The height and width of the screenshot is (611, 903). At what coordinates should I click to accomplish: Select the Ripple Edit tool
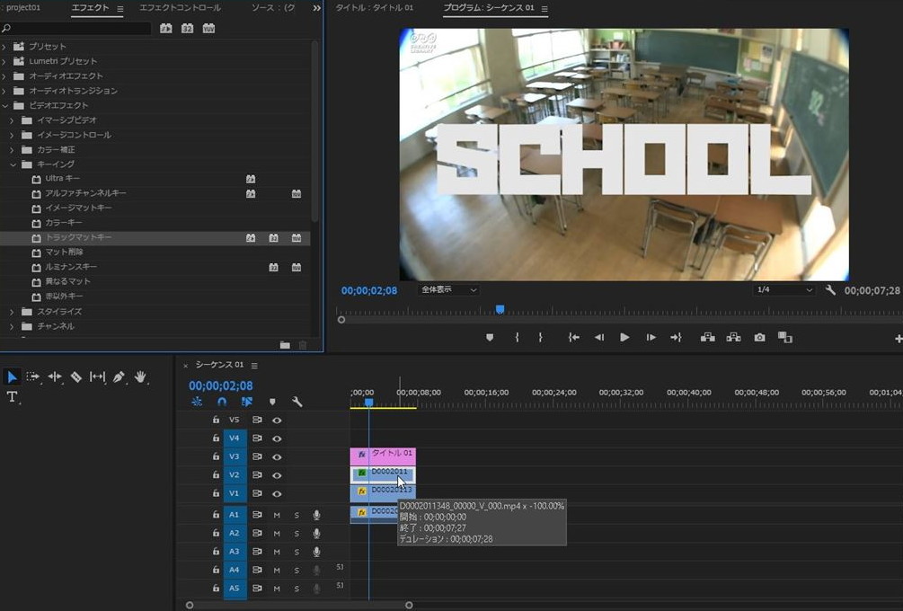[x=55, y=377]
